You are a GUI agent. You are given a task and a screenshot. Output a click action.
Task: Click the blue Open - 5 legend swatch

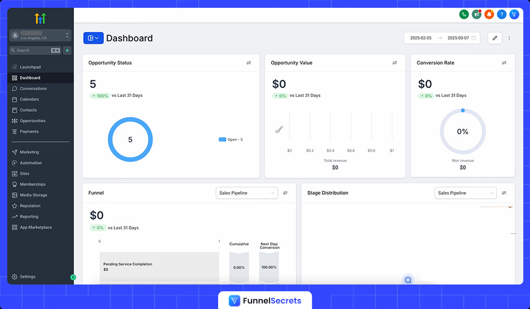coord(222,139)
